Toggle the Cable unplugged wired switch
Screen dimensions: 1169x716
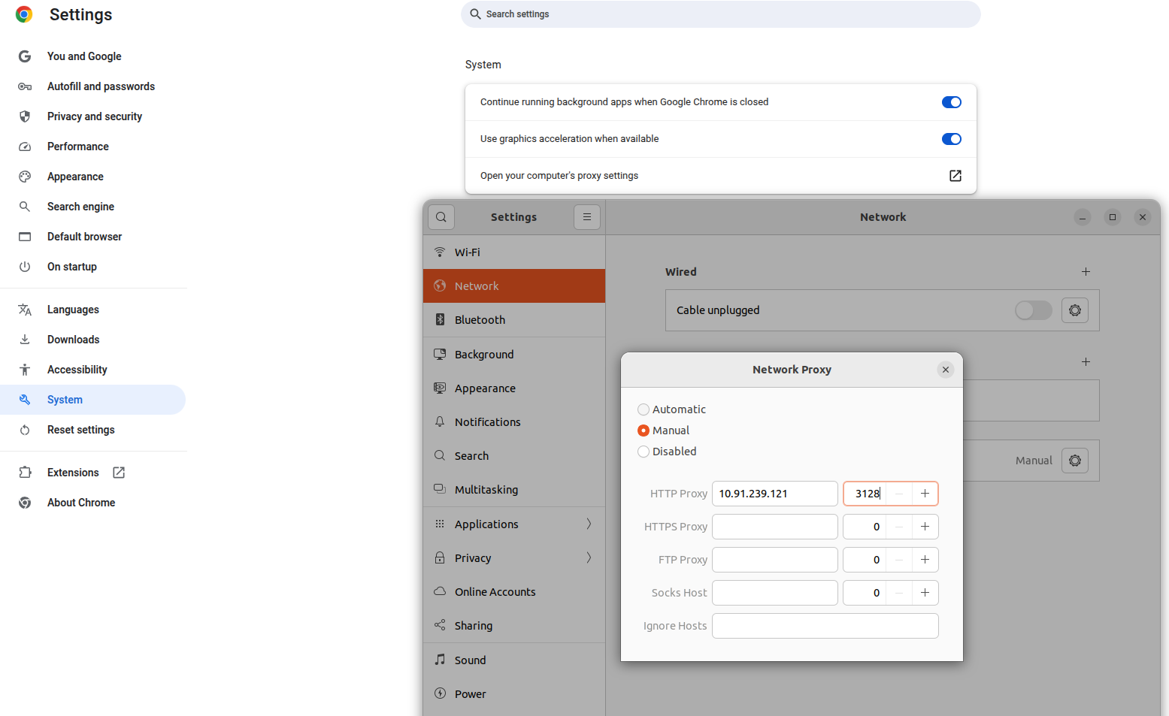(x=1033, y=310)
